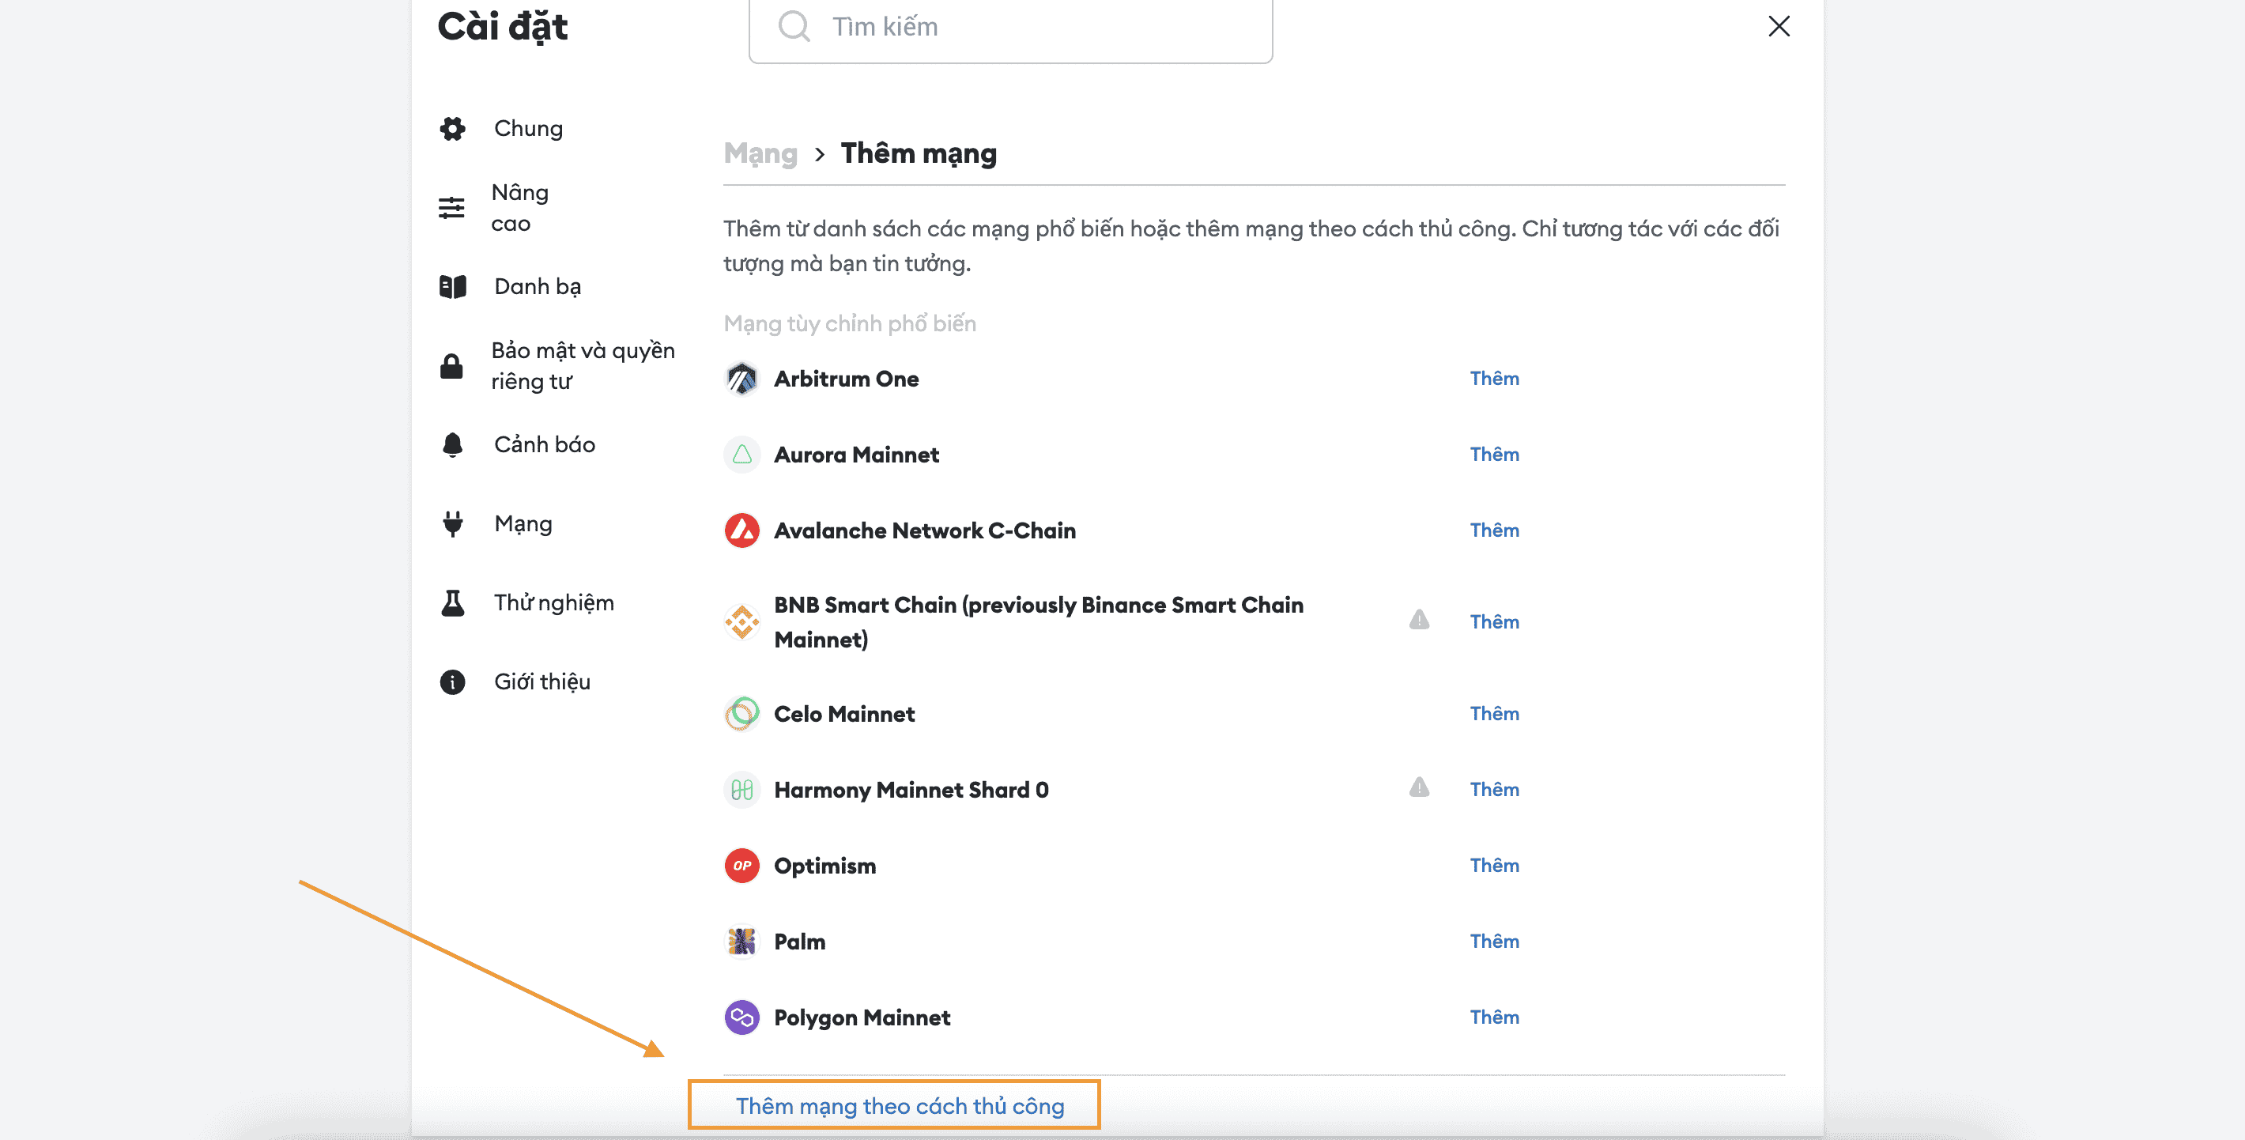
Task: Click the Arbitrum One network logo
Action: (x=741, y=379)
